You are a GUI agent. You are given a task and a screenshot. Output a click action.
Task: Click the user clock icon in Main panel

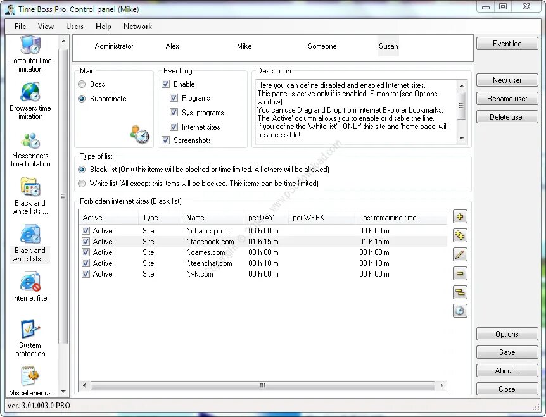(139, 134)
